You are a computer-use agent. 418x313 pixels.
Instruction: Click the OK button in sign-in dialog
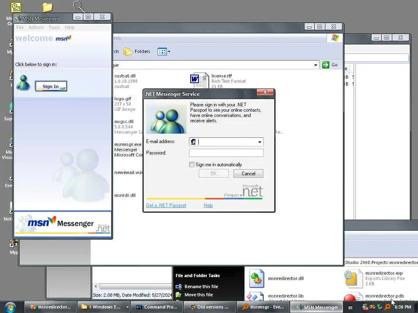coord(213,174)
